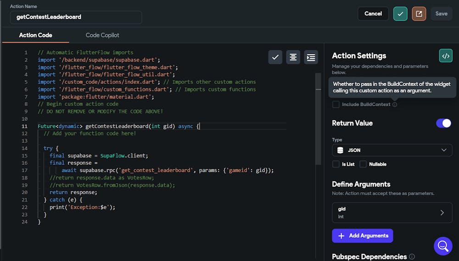This screenshot has width=459, height=261.
Task: Click the indent code icon in editor
Action: click(x=311, y=57)
